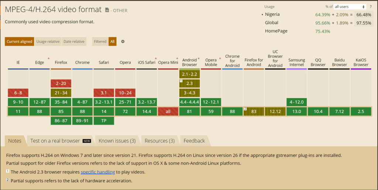Image resolution: width=378 pixels, height=190 pixels.
Task: Click the QQ Browser header
Action: 318,62
